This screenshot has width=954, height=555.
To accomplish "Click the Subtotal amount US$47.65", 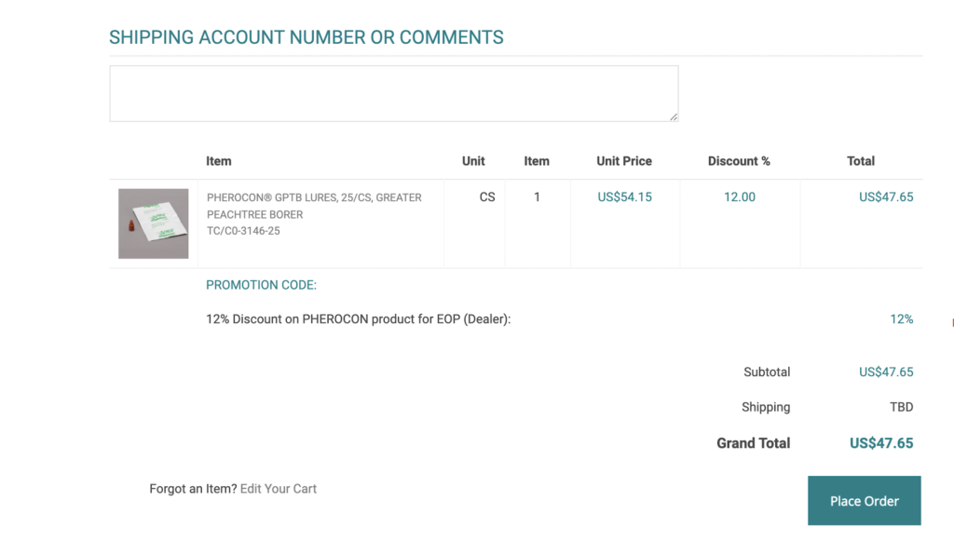I will click(886, 372).
